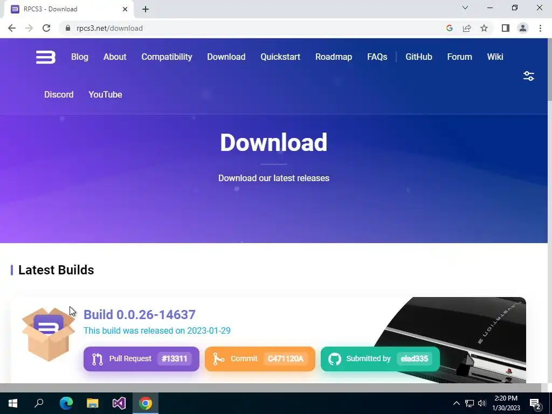The width and height of the screenshot is (552, 414).
Task: Click Chrome icon in taskbar
Action: coord(146,403)
